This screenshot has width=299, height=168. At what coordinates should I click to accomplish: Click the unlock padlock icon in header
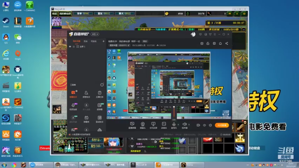[x=208, y=43]
